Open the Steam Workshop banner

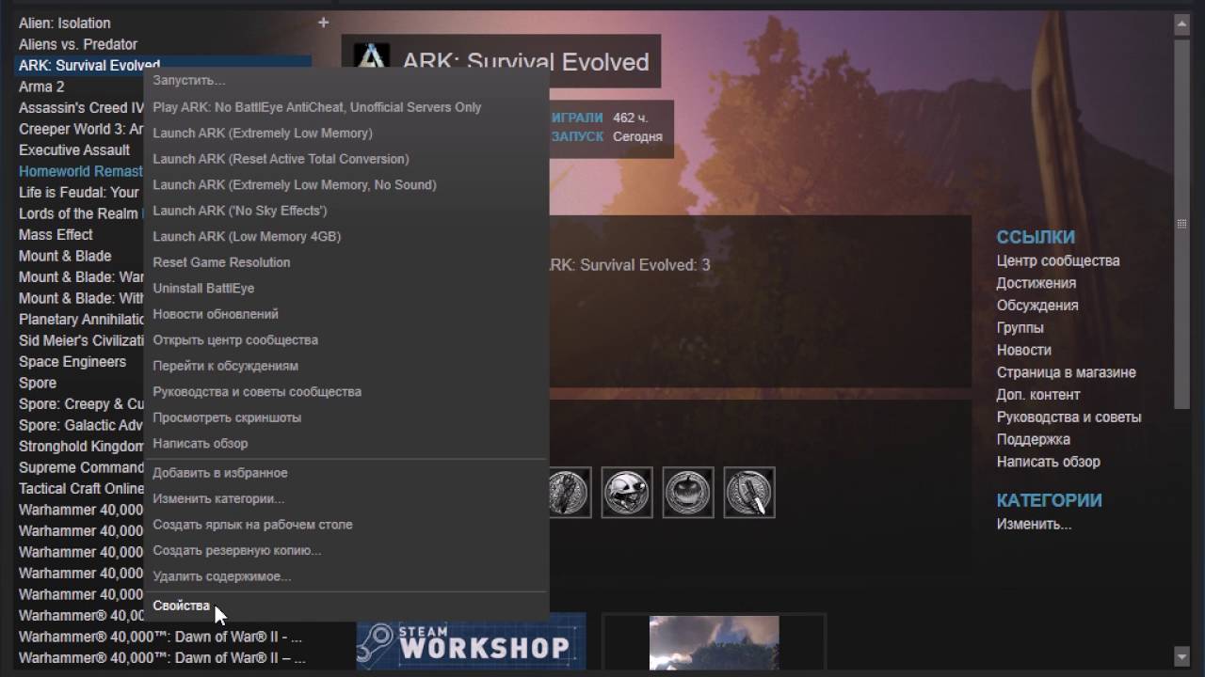tap(471, 641)
